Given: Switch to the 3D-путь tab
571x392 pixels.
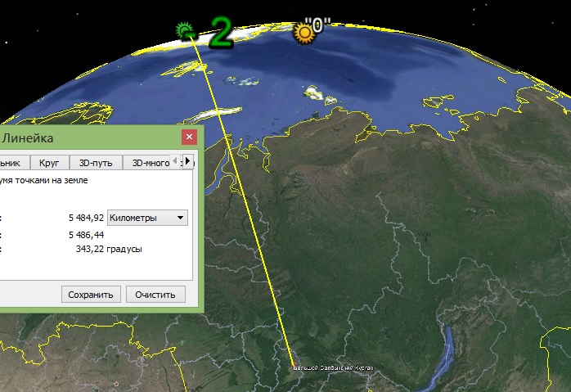Looking at the screenshot, I should (x=96, y=163).
